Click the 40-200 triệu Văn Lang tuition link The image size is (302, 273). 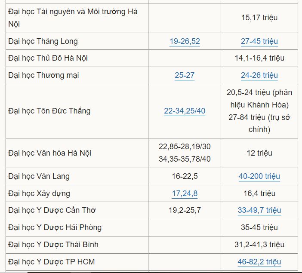tap(259, 176)
